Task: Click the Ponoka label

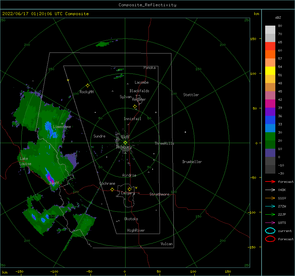Action: (x=149, y=68)
